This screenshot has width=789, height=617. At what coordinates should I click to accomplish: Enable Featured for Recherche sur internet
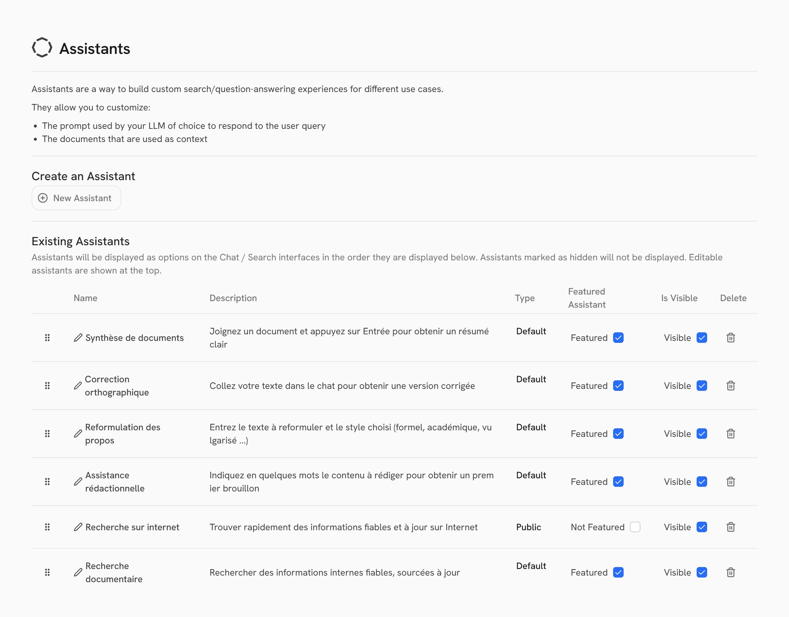pos(635,527)
